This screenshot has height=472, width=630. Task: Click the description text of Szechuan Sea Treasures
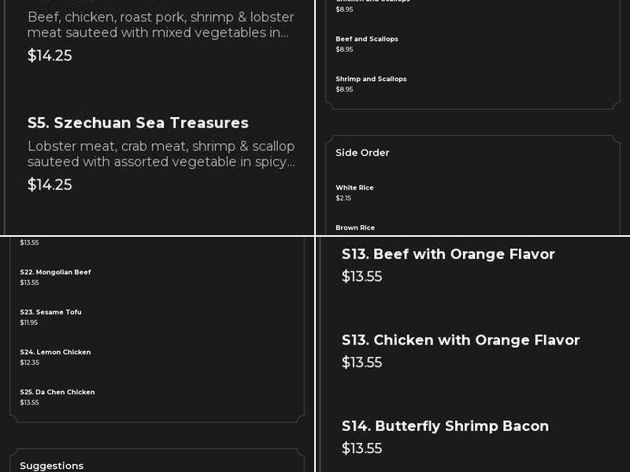161,154
